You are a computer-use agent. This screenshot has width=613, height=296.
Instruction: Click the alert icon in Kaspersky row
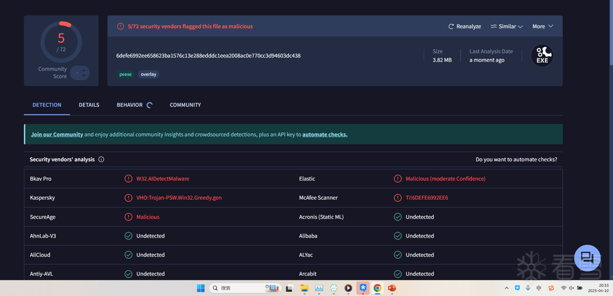(128, 198)
